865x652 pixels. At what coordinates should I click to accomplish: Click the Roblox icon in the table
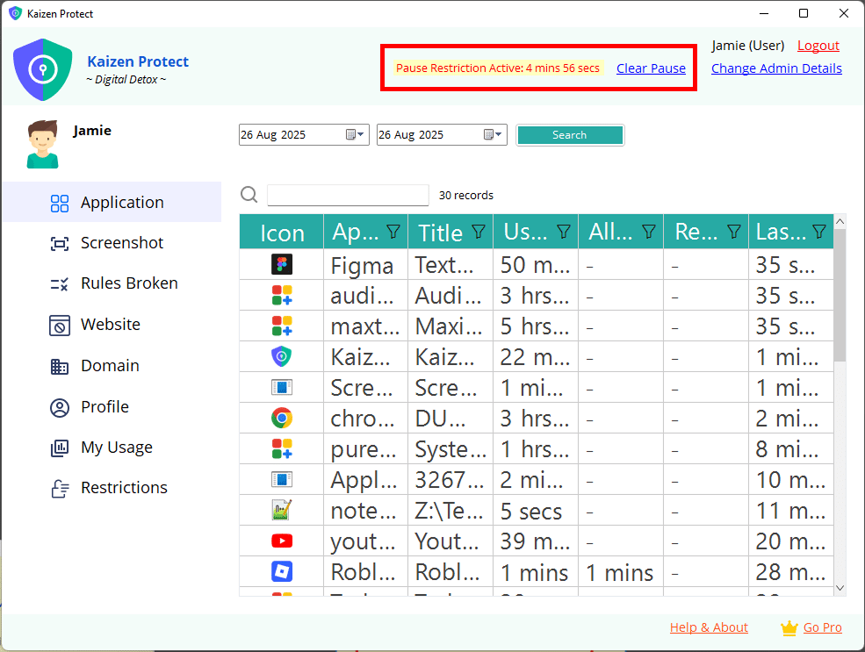[281, 572]
